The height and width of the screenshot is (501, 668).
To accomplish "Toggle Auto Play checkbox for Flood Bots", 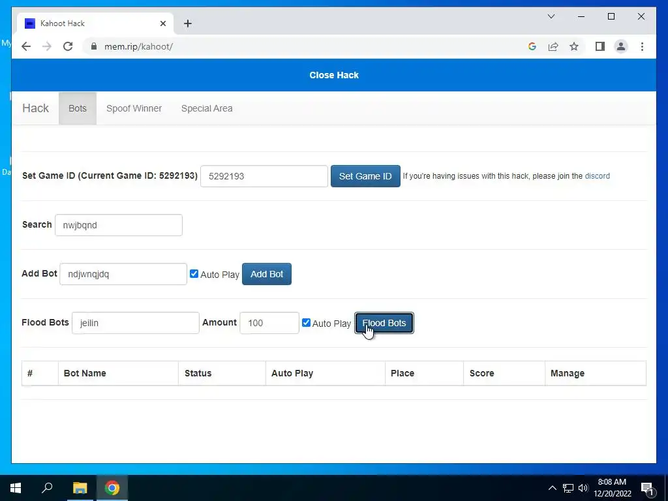I will tap(306, 322).
